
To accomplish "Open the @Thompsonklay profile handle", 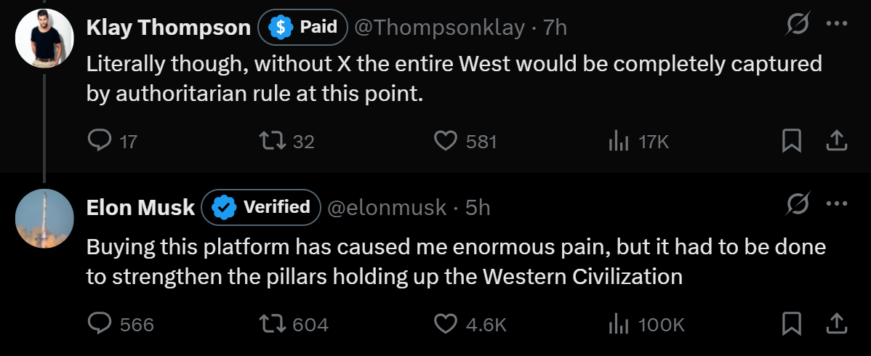I will (x=438, y=28).
